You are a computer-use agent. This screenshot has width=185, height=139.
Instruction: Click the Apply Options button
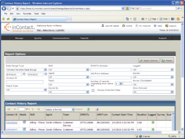click(149, 61)
